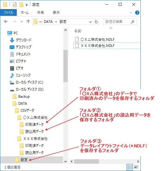Click the Properties checkmark icon in title bar
This screenshot has height=171, width=162.
(x=14, y=5)
